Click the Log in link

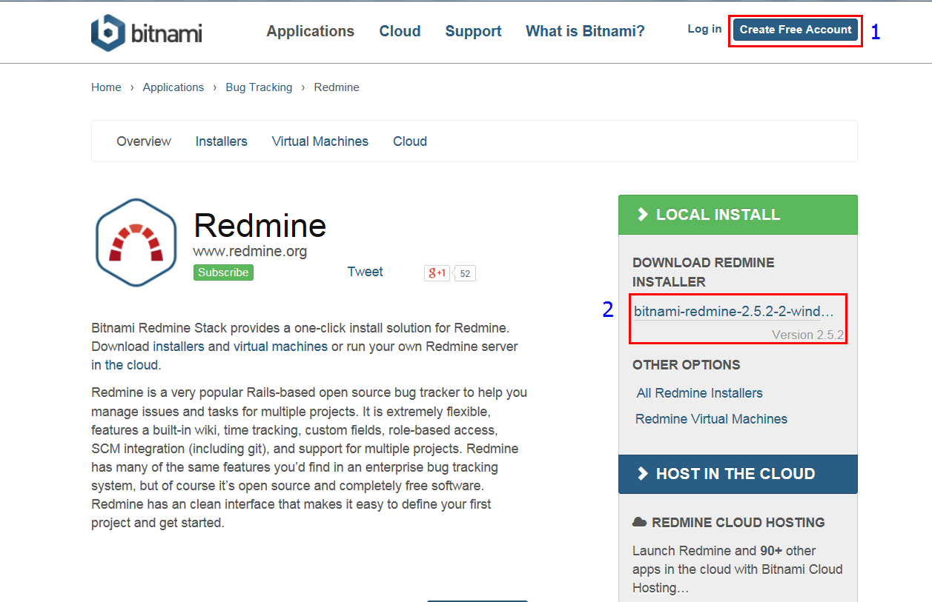[x=704, y=29]
